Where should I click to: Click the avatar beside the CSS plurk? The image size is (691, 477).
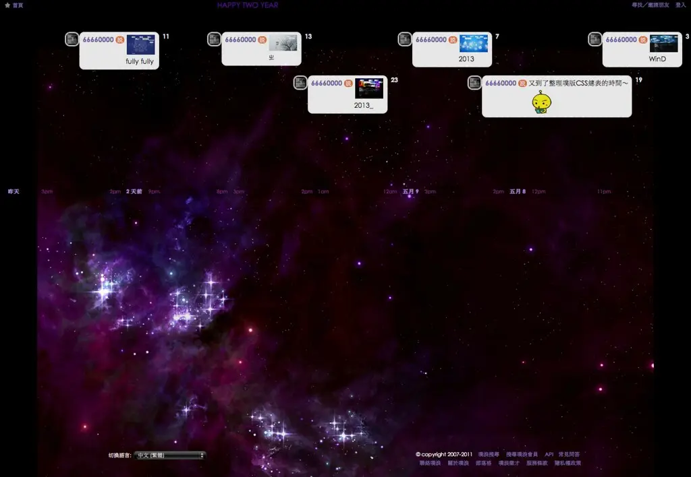474,83
